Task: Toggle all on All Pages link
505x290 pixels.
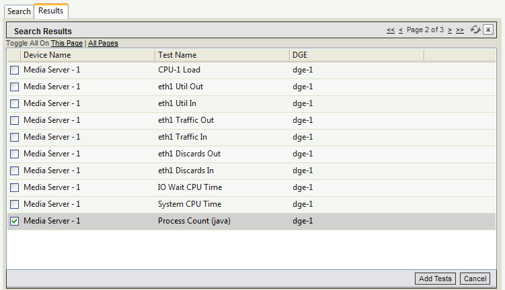Action: tap(103, 44)
